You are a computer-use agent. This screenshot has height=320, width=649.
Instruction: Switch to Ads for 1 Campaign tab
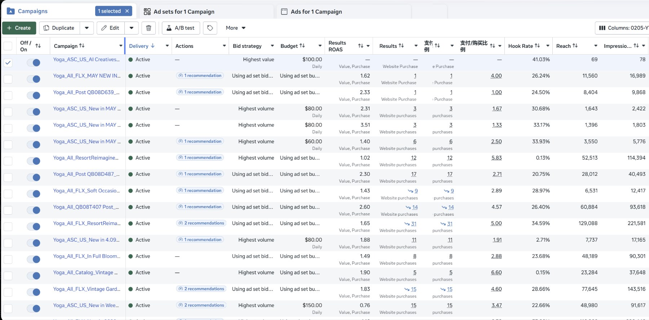tap(316, 12)
